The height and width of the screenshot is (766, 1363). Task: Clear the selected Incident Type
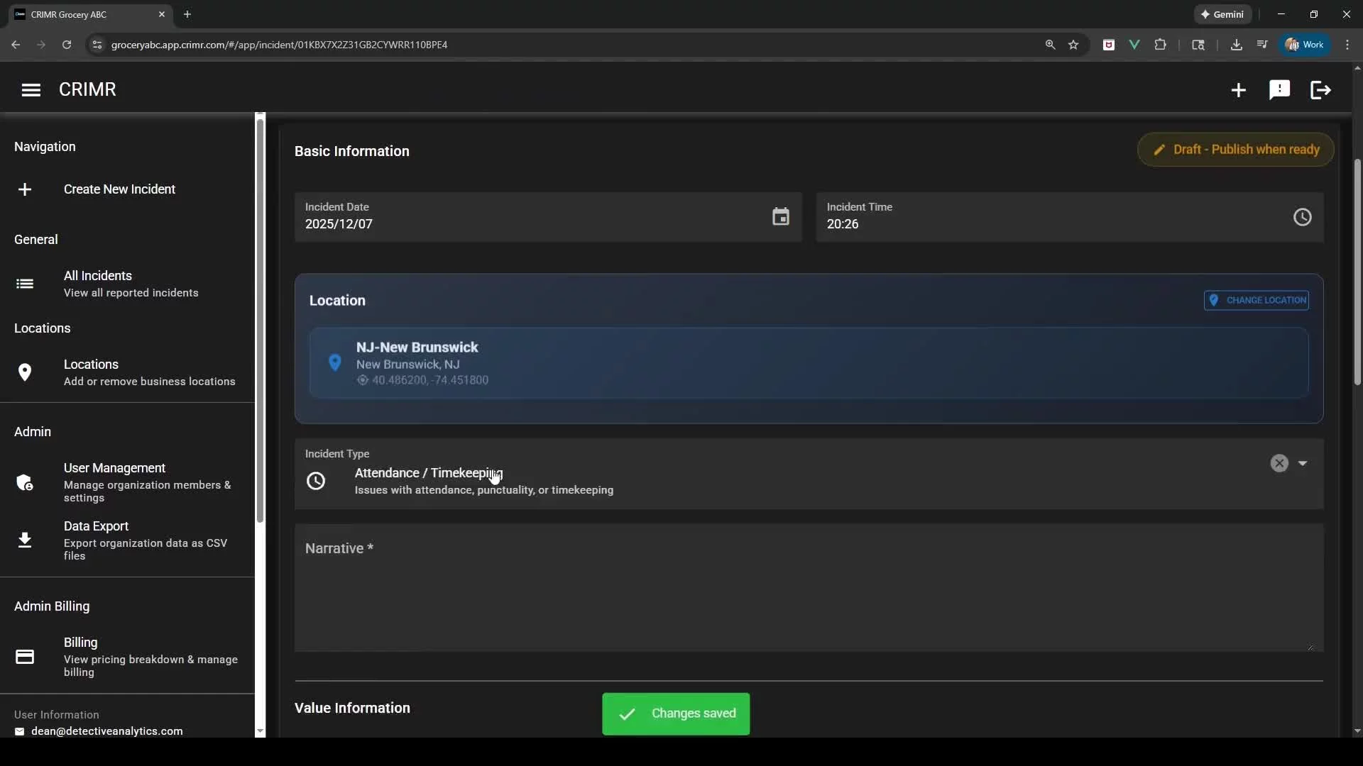point(1279,463)
